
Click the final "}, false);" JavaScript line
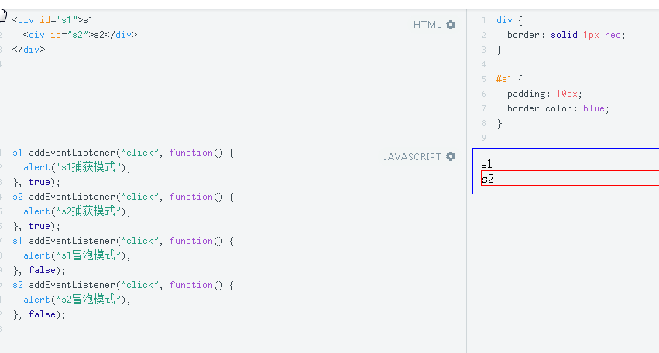39,314
